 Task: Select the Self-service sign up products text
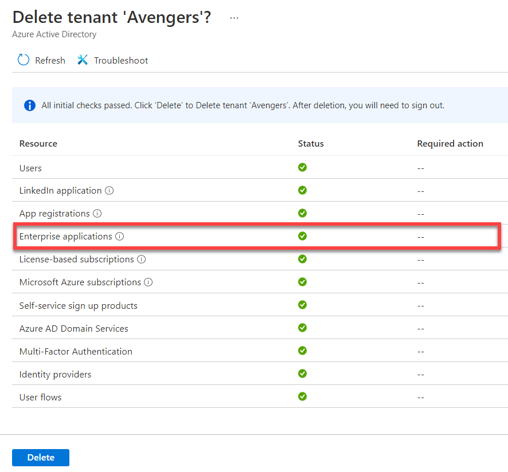79,306
